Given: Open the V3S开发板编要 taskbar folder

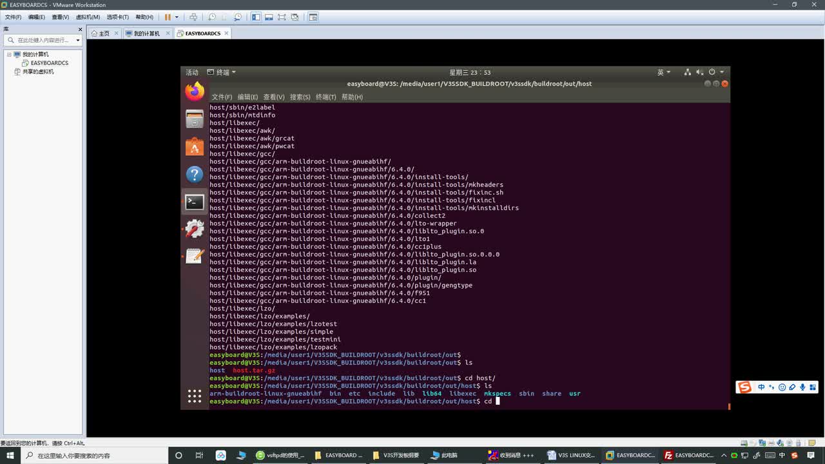Looking at the screenshot, I should click(396, 455).
